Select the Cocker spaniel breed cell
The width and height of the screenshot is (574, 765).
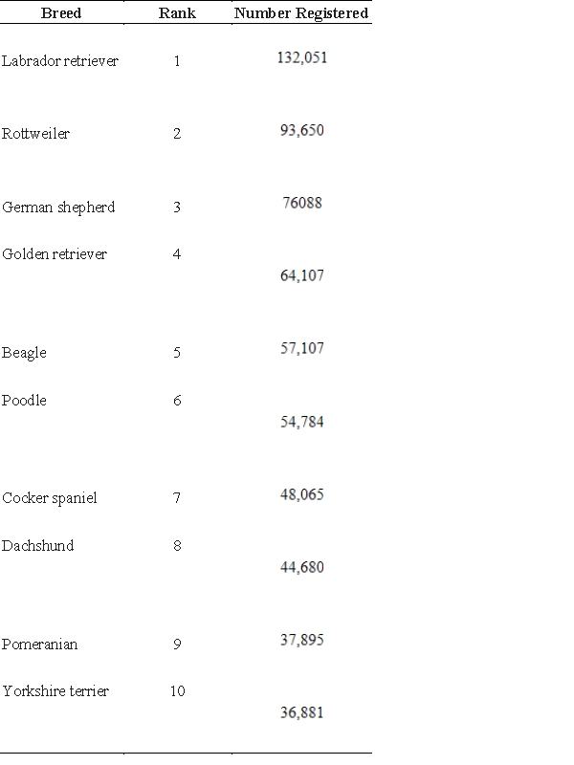click(50, 497)
